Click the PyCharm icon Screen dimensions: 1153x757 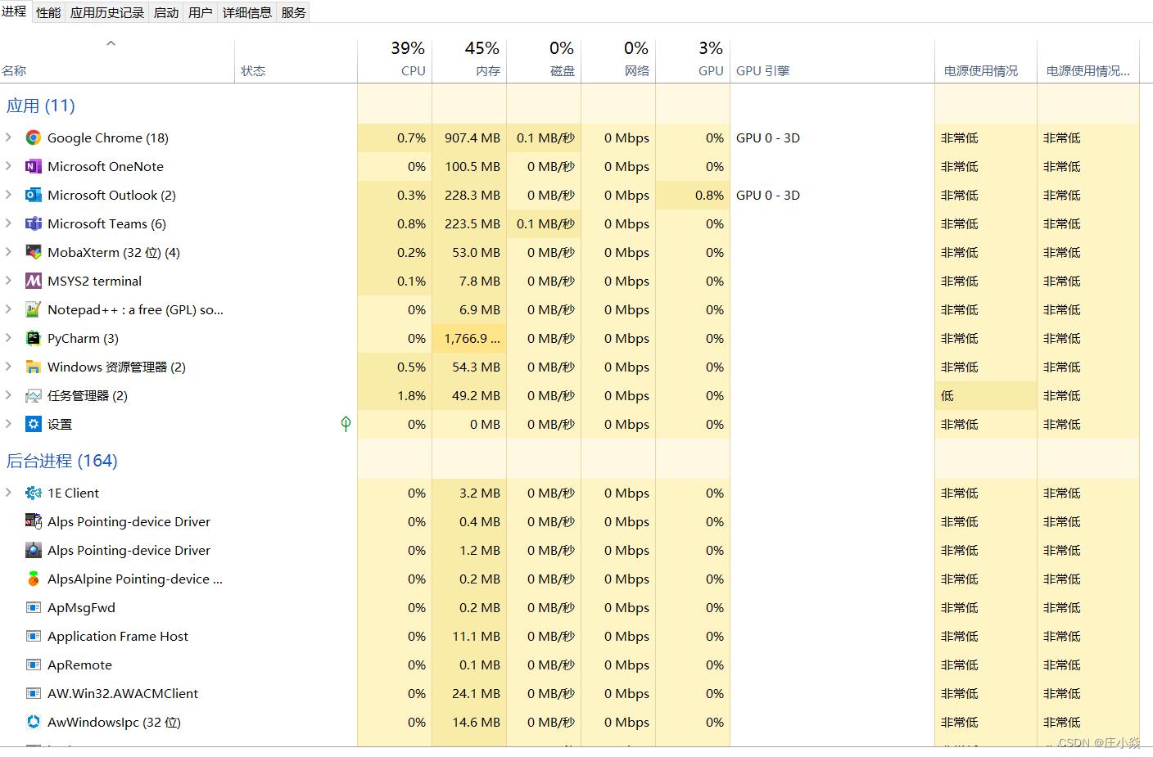33,338
